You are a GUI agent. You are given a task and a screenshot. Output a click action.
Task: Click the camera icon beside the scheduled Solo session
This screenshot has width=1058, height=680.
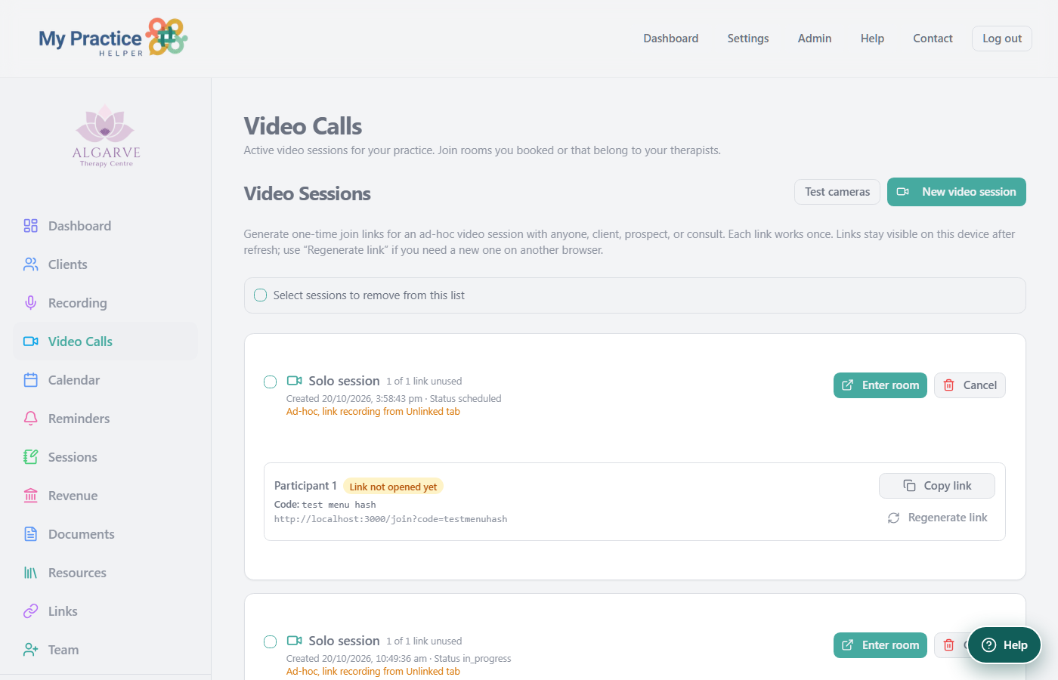point(295,381)
